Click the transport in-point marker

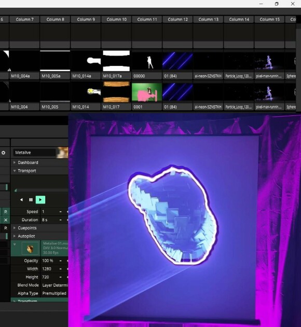coord(16,190)
